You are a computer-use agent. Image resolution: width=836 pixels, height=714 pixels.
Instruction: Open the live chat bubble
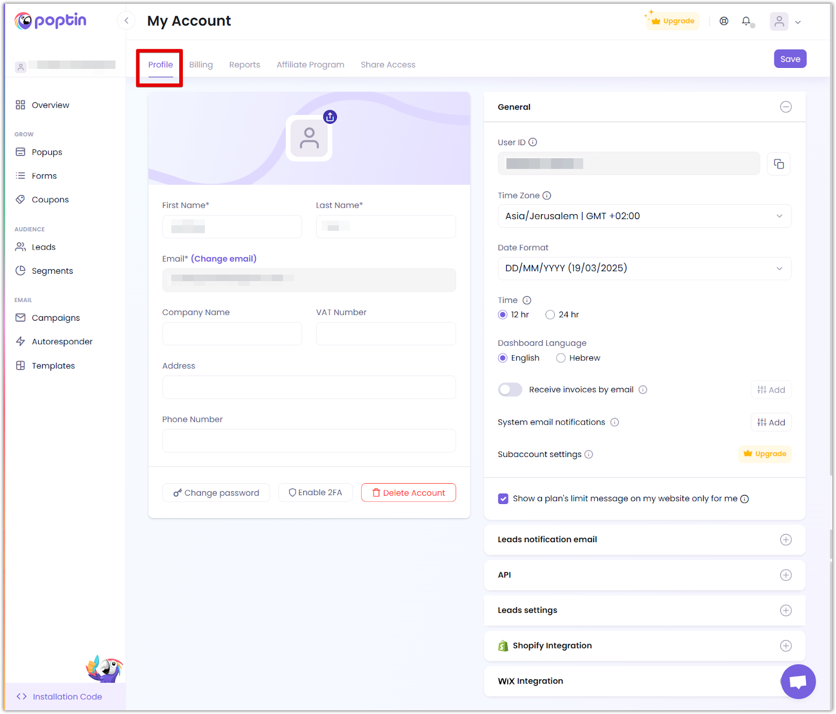[798, 681]
